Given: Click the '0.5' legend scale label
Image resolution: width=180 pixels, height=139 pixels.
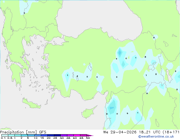Looking at the screenshot, I should tap(10, 138).
